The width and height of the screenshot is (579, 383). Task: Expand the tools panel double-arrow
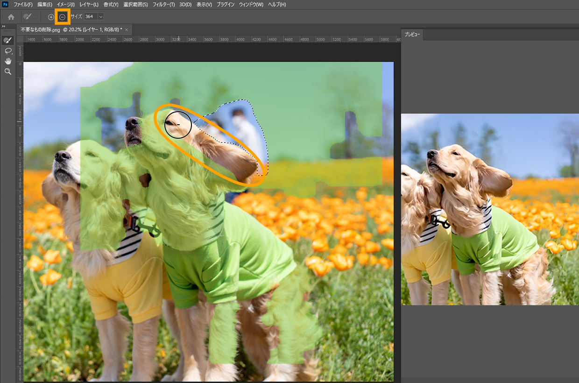click(x=4, y=26)
